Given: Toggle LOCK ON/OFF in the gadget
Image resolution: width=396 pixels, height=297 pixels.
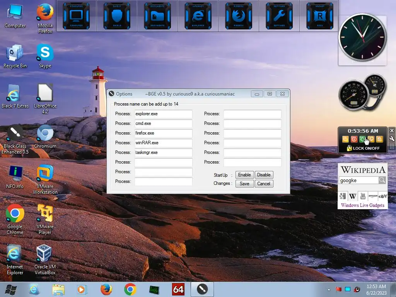Looking at the screenshot, I should 363,148.
